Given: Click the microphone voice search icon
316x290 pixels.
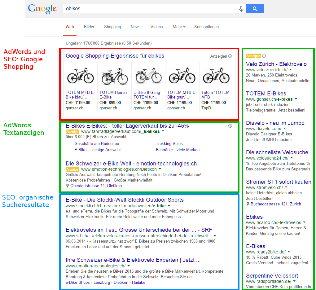Looking at the screenshot, I should click(241, 9).
